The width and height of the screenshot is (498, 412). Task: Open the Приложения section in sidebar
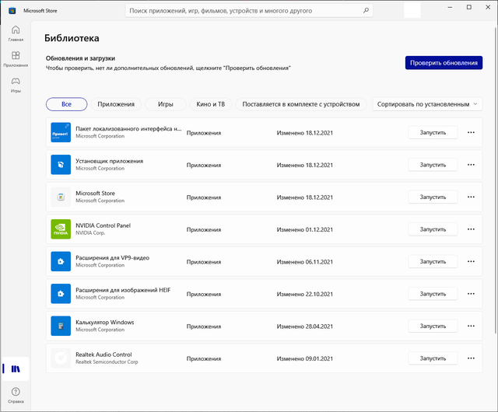click(x=16, y=59)
